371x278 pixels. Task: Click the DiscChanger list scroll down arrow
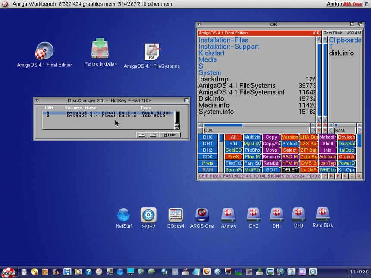[x=177, y=128]
